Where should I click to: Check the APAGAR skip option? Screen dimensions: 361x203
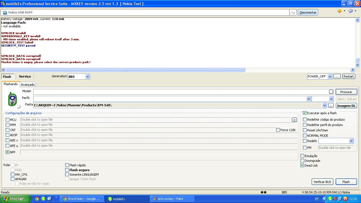(x=12, y=179)
